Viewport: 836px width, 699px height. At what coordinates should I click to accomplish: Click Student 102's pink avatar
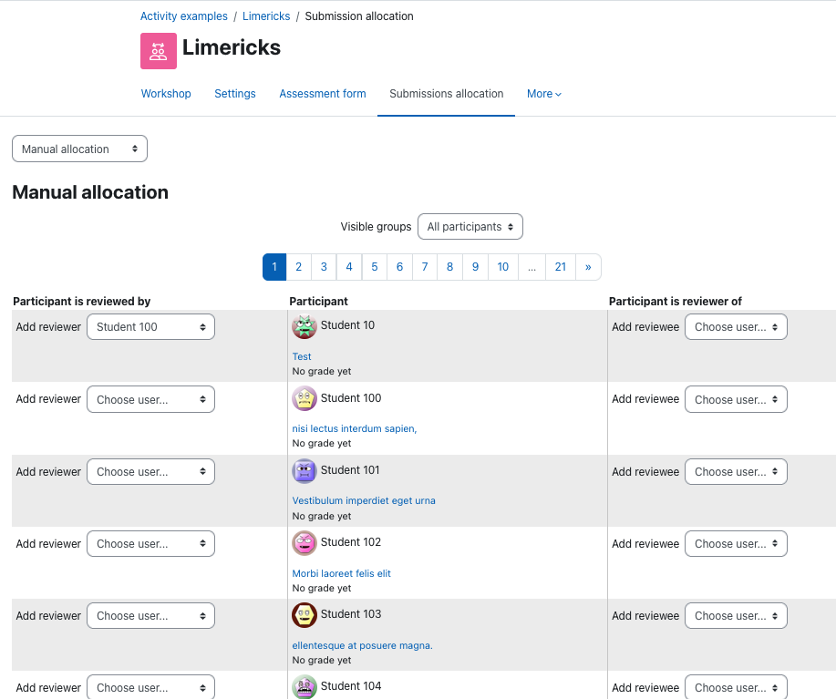click(x=304, y=543)
